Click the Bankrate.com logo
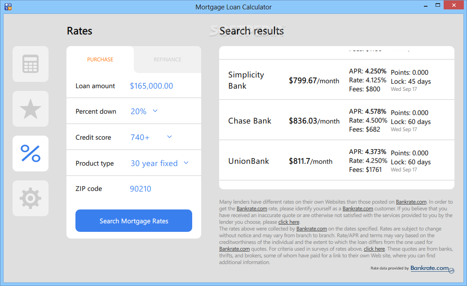467x286 pixels. pos(432,269)
